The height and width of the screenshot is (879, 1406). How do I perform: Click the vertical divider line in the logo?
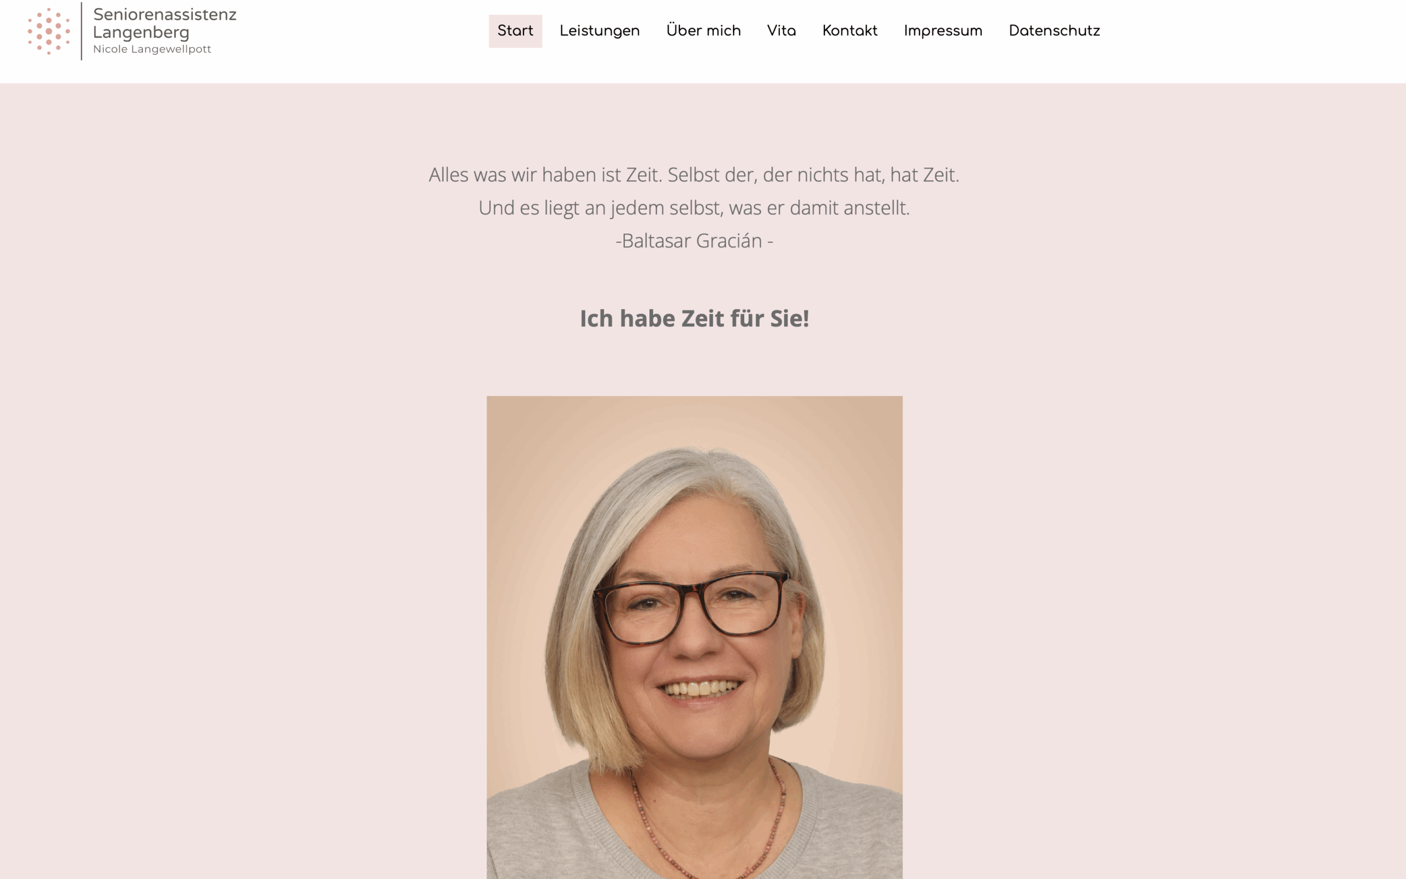pos(81,31)
